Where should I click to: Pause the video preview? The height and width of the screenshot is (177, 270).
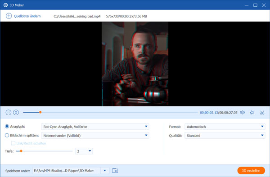click(9, 113)
